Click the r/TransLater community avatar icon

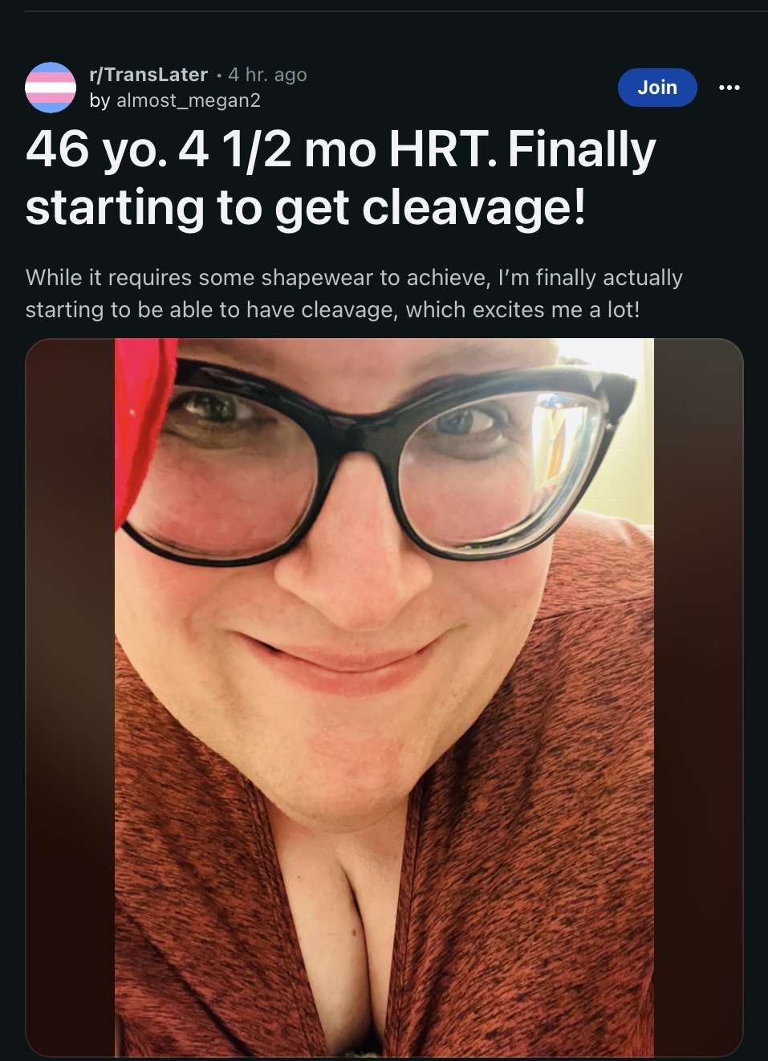pos(51,87)
